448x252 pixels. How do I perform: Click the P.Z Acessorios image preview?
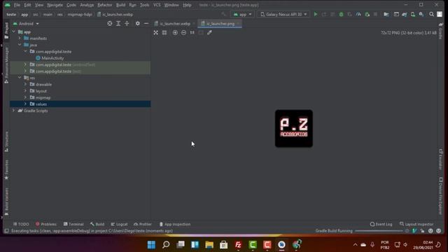pyautogui.click(x=294, y=129)
